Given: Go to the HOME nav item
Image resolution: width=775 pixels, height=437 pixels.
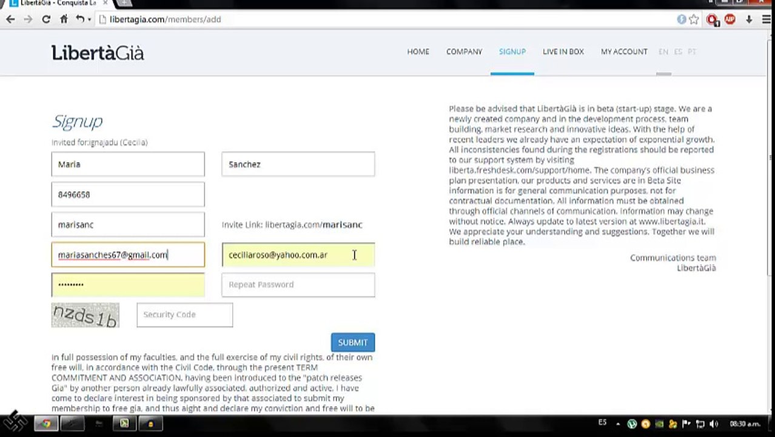Looking at the screenshot, I should click(418, 52).
